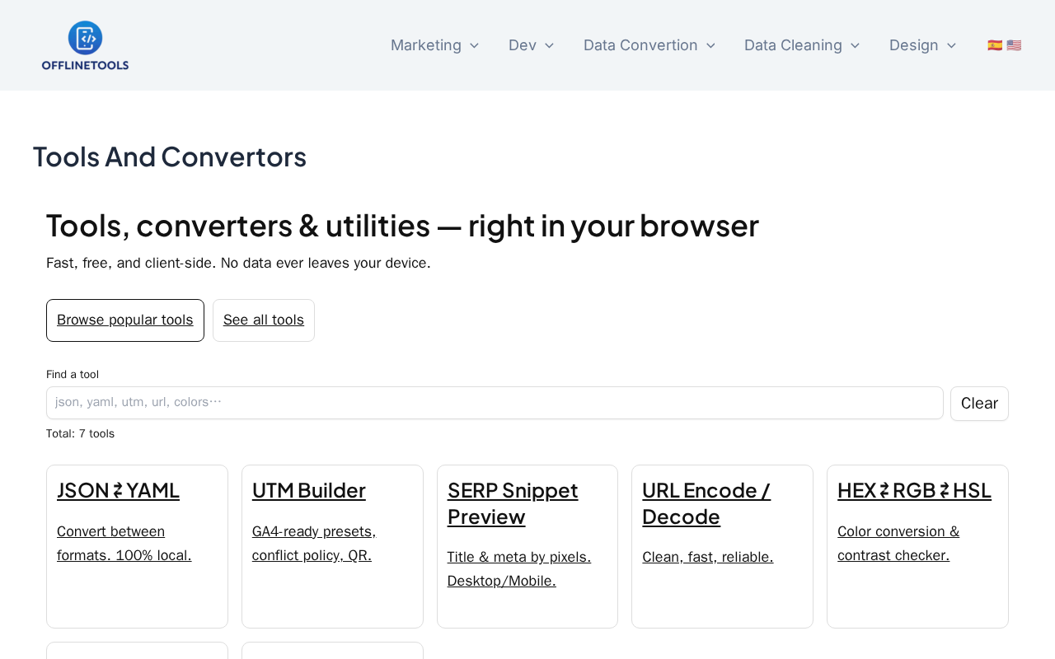Expand the Dev menu chevron
The image size is (1055, 659).
(550, 45)
